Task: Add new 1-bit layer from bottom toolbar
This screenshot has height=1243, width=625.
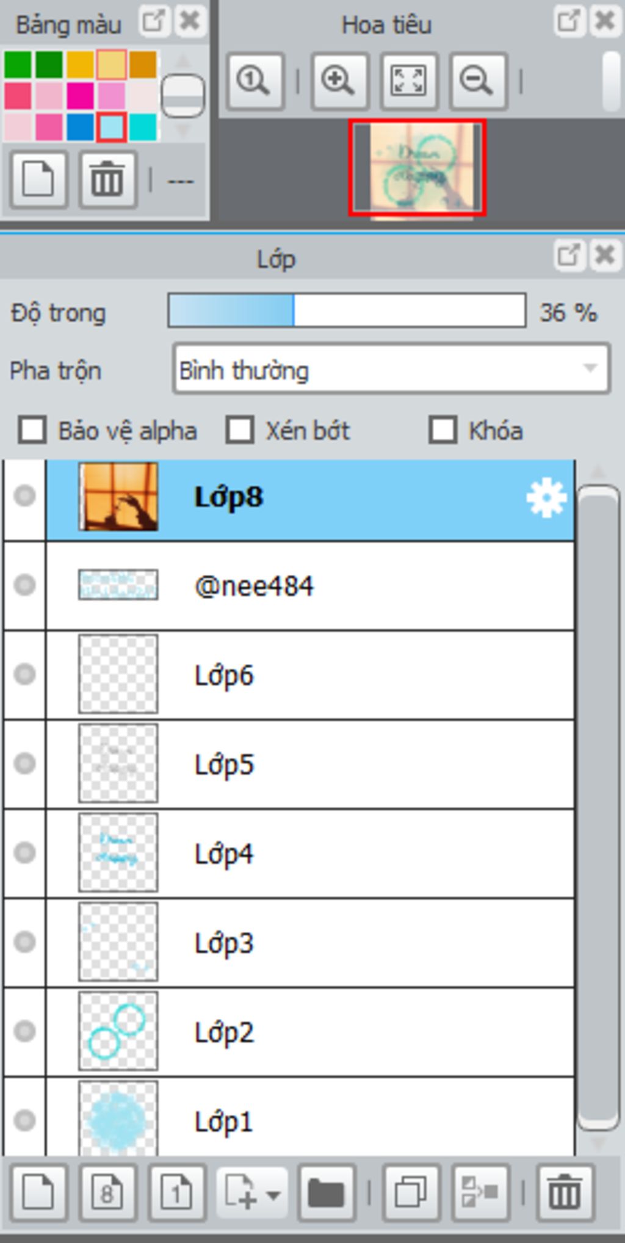Action: 177,1193
